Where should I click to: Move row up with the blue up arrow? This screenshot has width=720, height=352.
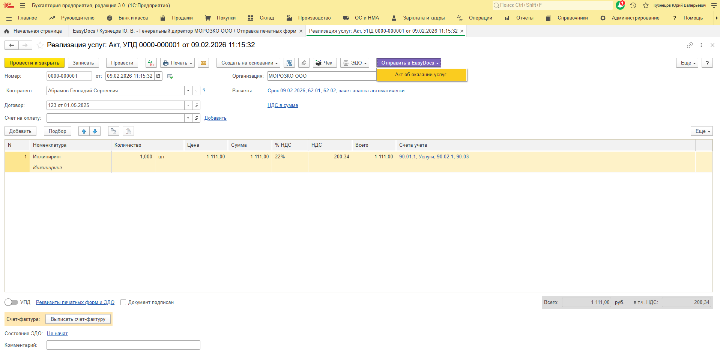click(x=84, y=131)
